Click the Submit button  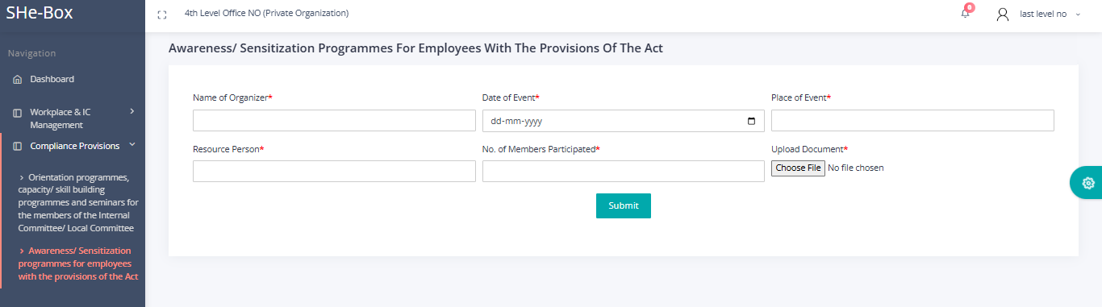[x=624, y=205]
